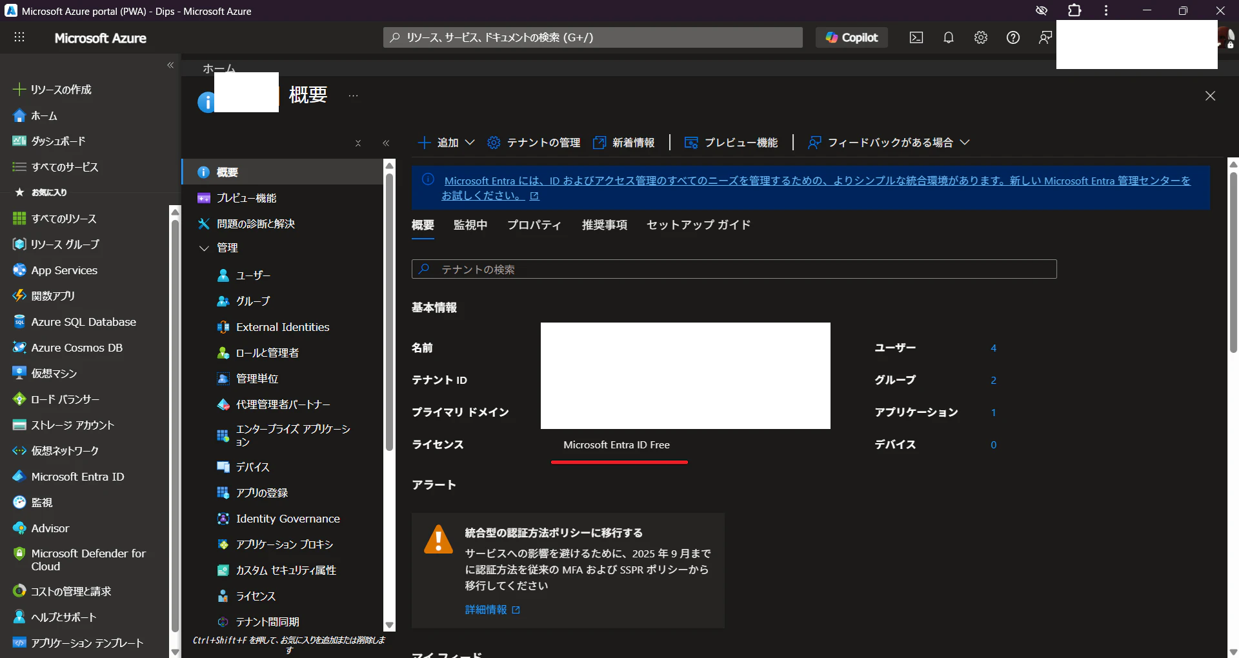Collapse the Azure portal left sidebar
The width and height of the screenshot is (1239, 658).
click(x=170, y=65)
